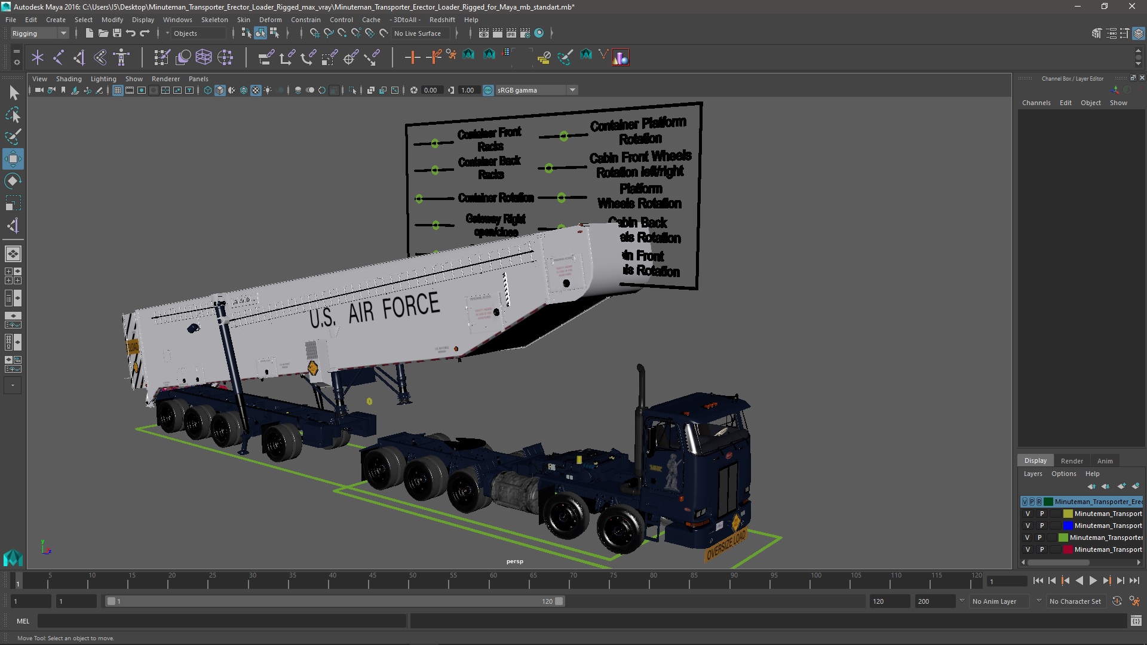Open the Skeleton menu
This screenshot has width=1147, height=645.
(214, 20)
